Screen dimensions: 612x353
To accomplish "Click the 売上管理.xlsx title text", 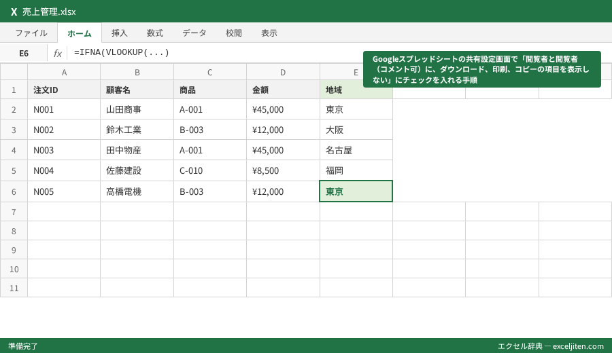I will pyautogui.click(x=49, y=12).
